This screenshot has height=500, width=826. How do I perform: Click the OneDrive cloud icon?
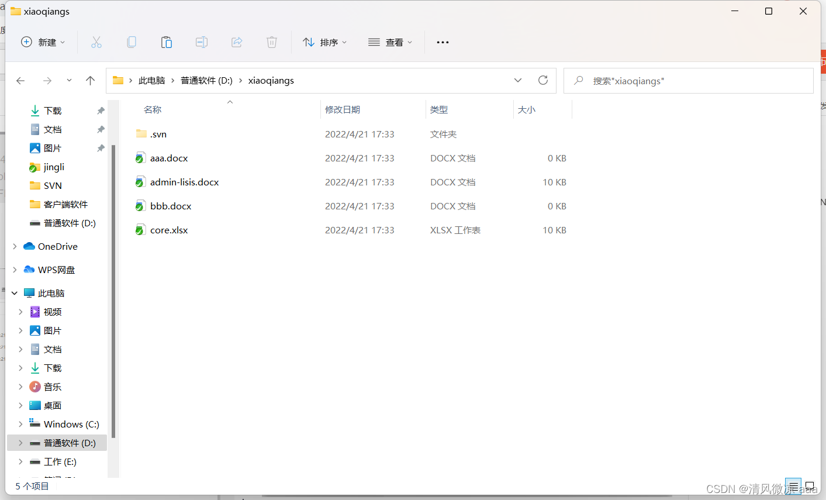pyautogui.click(x=29, y=246)
